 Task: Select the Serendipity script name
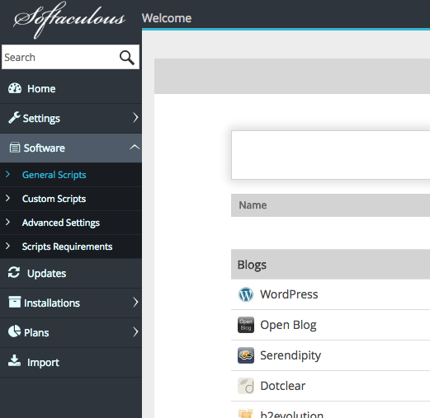[291, 355]
